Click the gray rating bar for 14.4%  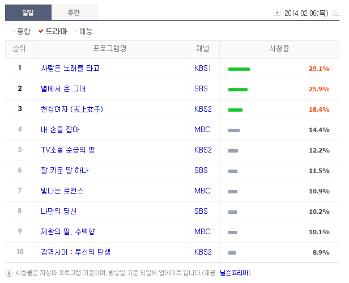point(234,130)
